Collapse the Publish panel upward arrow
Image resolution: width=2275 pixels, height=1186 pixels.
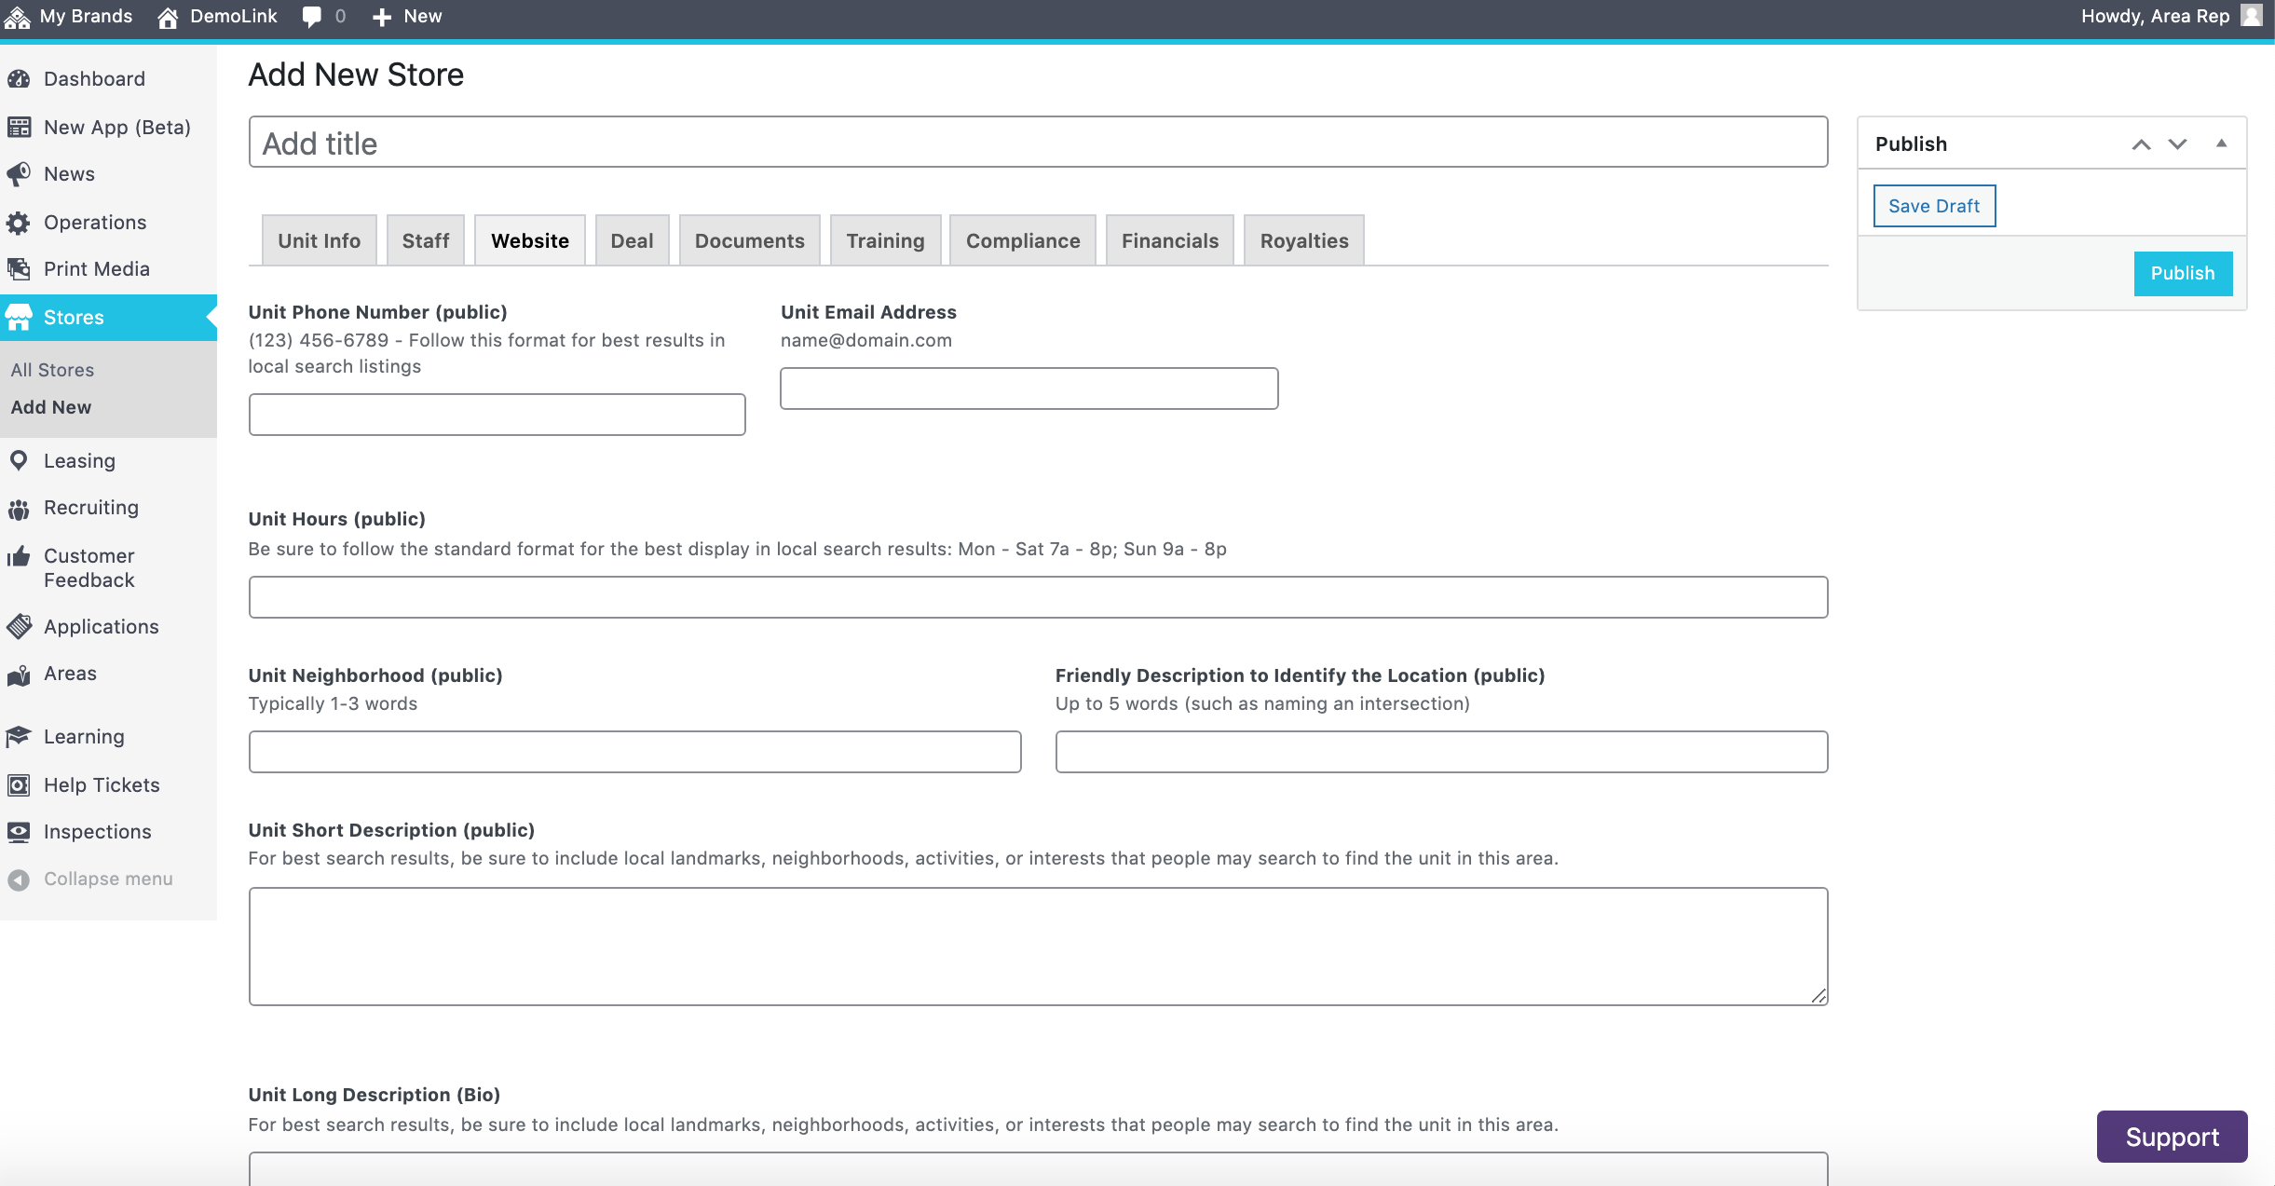[x=2221, y=143]
